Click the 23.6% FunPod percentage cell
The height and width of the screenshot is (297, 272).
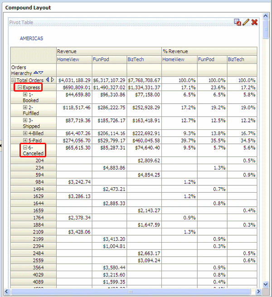(x=218, y=88)
